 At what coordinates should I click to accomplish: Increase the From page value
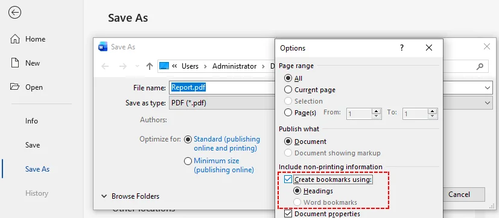(x=377, y=111)
